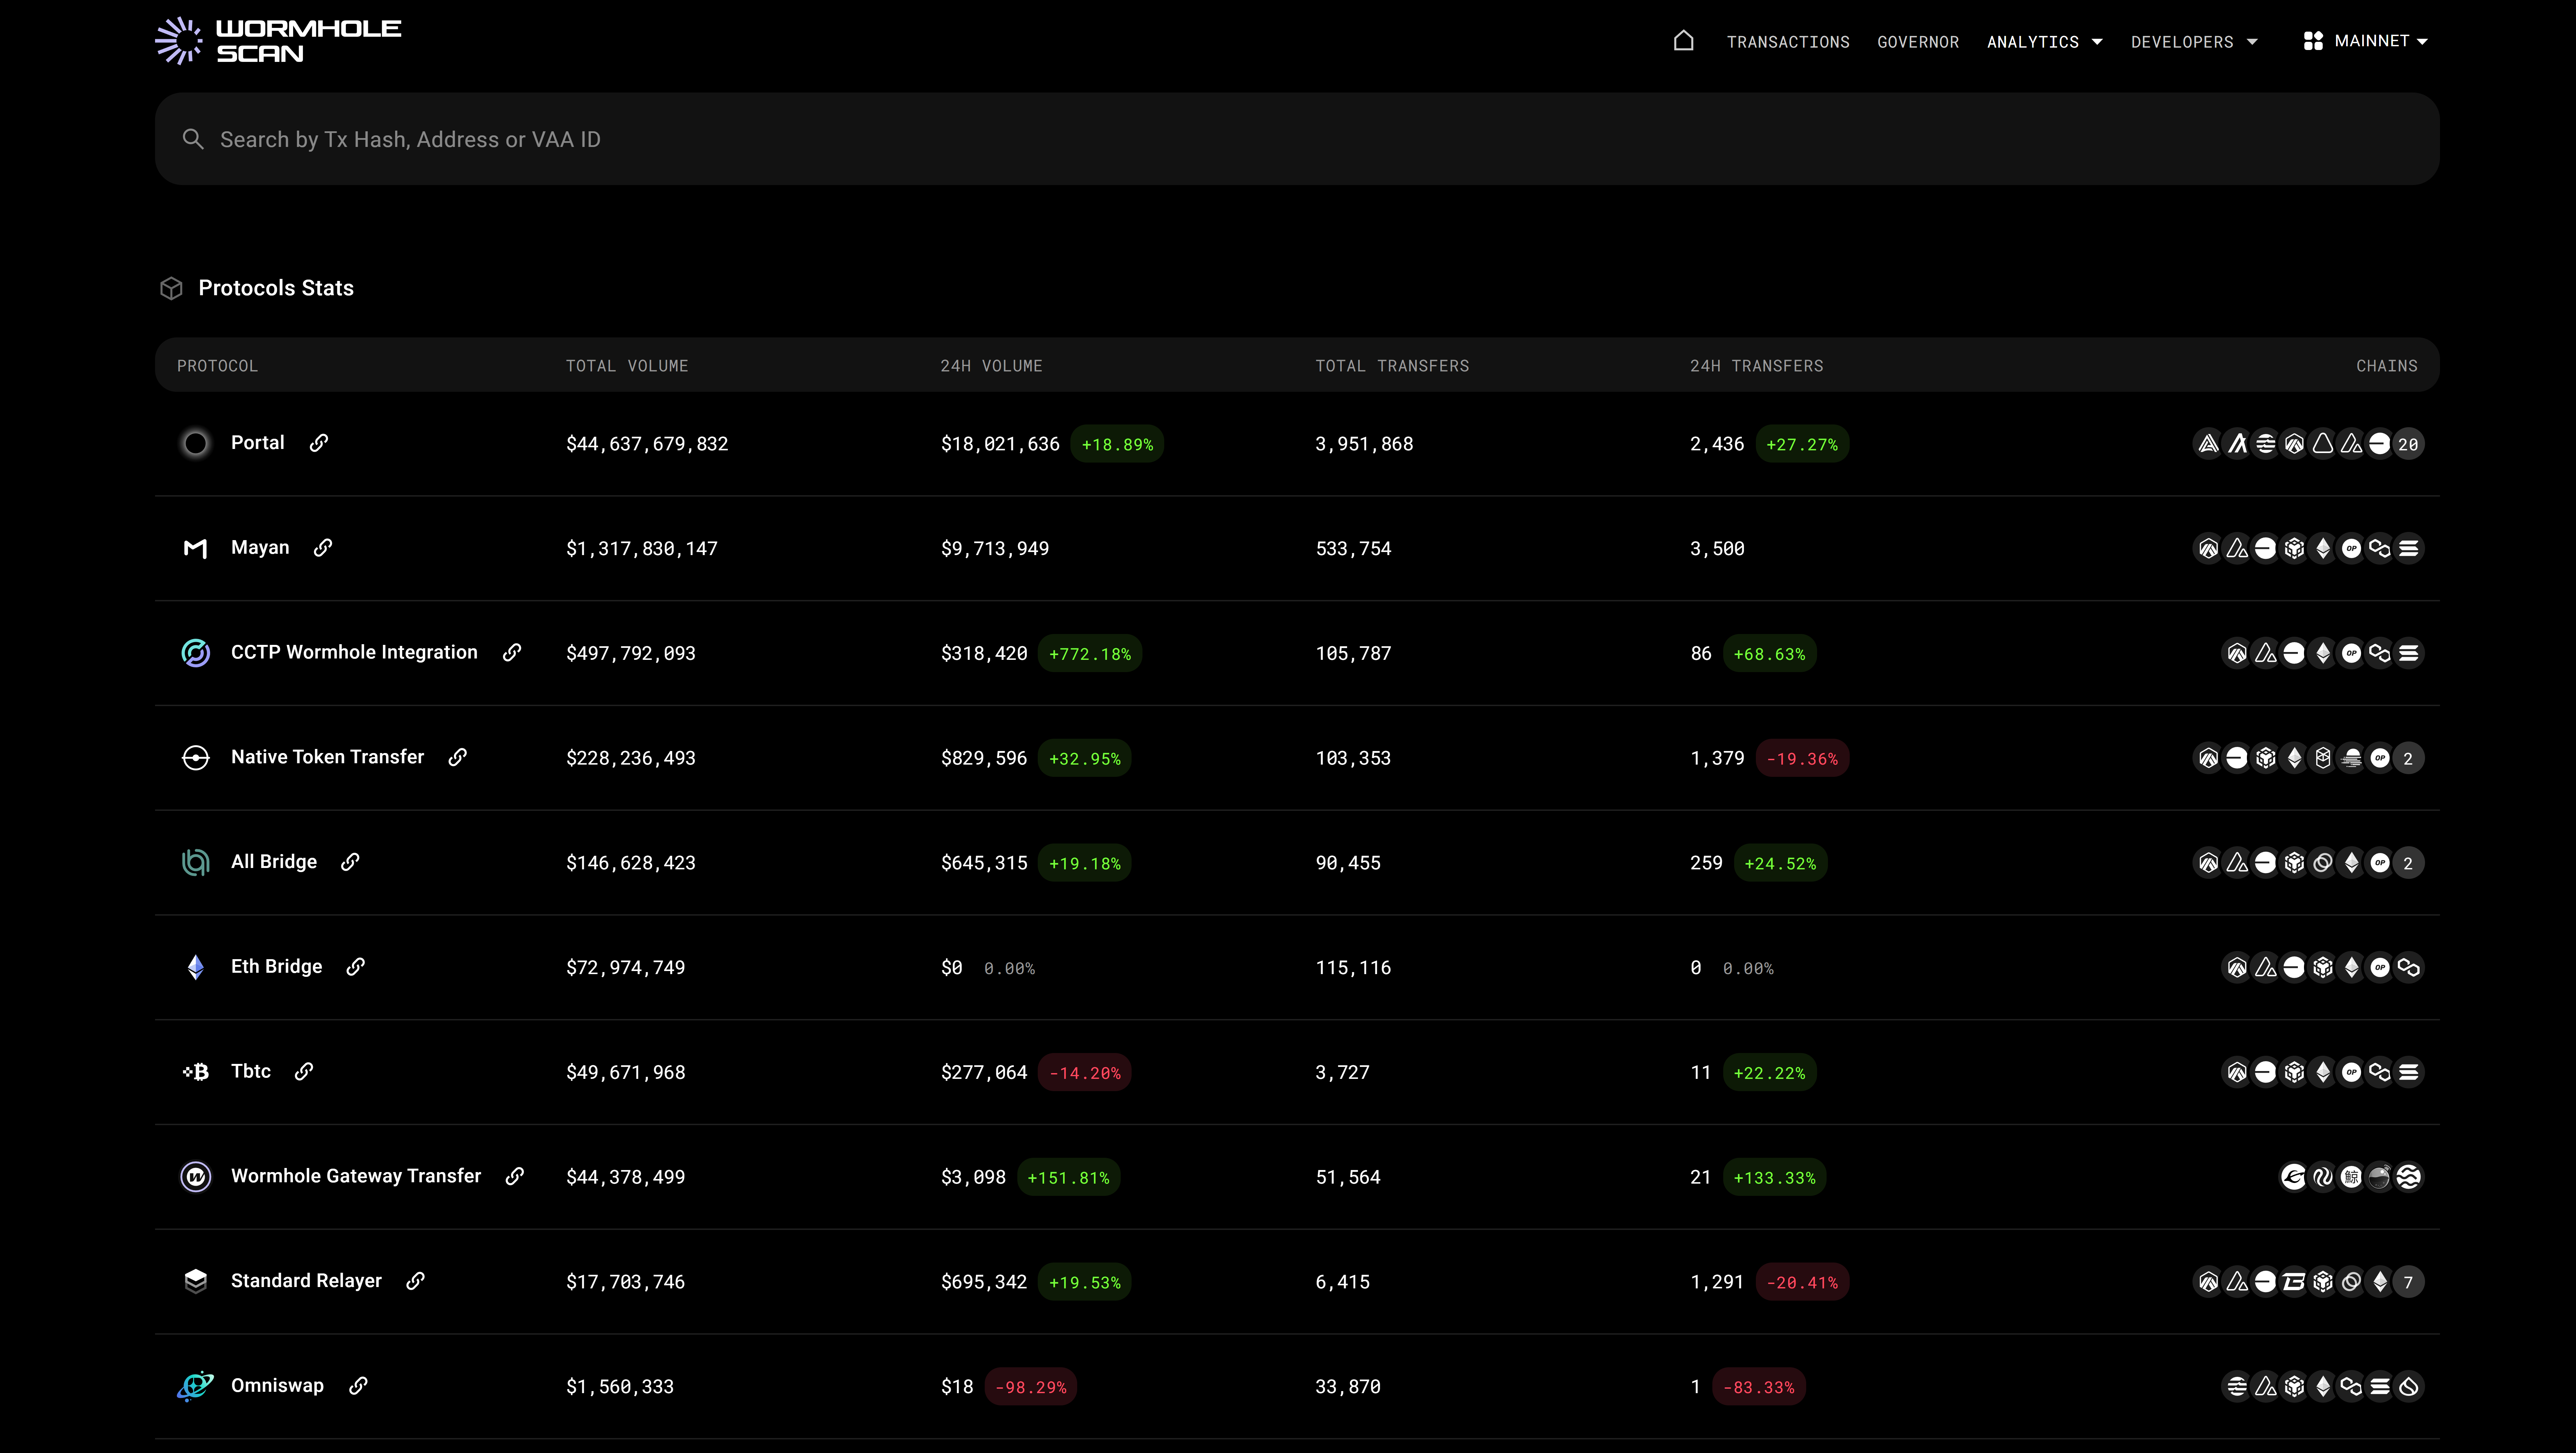Select the Omniswap protocol name
2576x1453 pixels.
[x=277, y=1386]
